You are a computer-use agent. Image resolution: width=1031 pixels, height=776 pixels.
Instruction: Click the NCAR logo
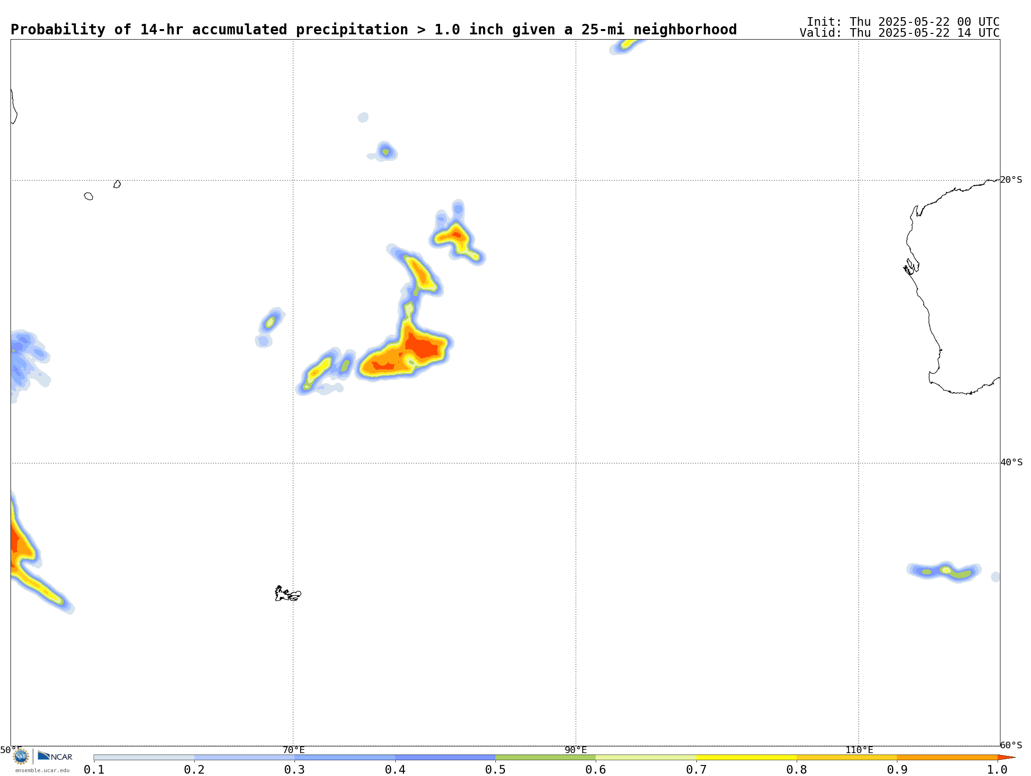coord(55,756)
